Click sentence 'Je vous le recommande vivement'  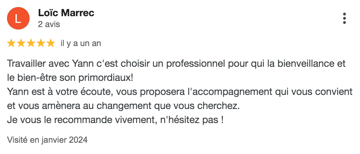pyautogui.click(x=81, y=120)
